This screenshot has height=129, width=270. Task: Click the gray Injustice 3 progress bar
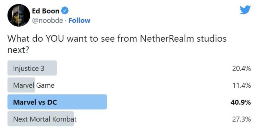tap(32, 68)
